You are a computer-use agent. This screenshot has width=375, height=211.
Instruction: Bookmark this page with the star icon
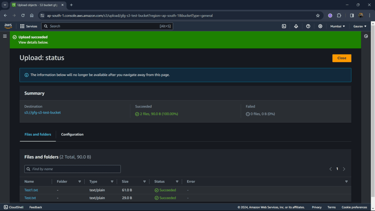click(x=318, y=15)
